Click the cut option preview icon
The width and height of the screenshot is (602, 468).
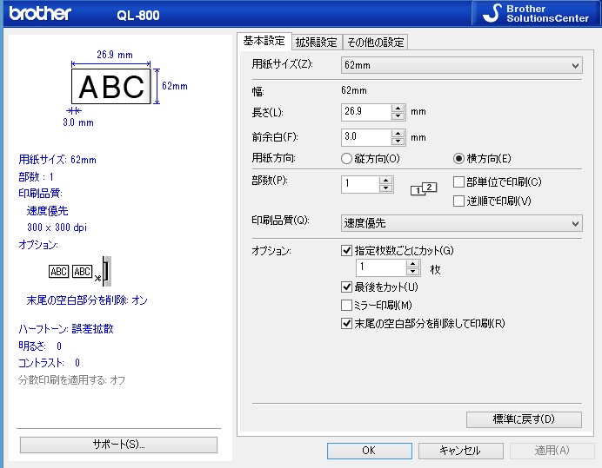tap(80, 271)
